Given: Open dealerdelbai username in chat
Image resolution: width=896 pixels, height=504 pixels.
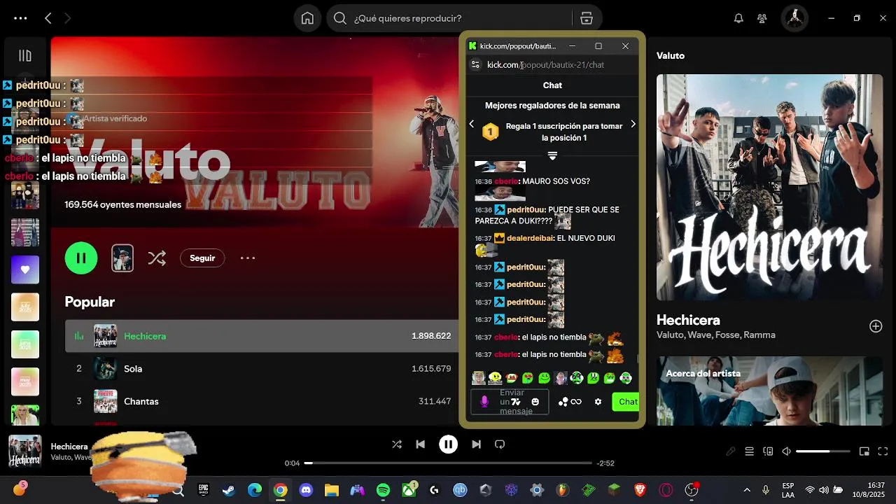Looking at the screenshot, I should point(529,239).
